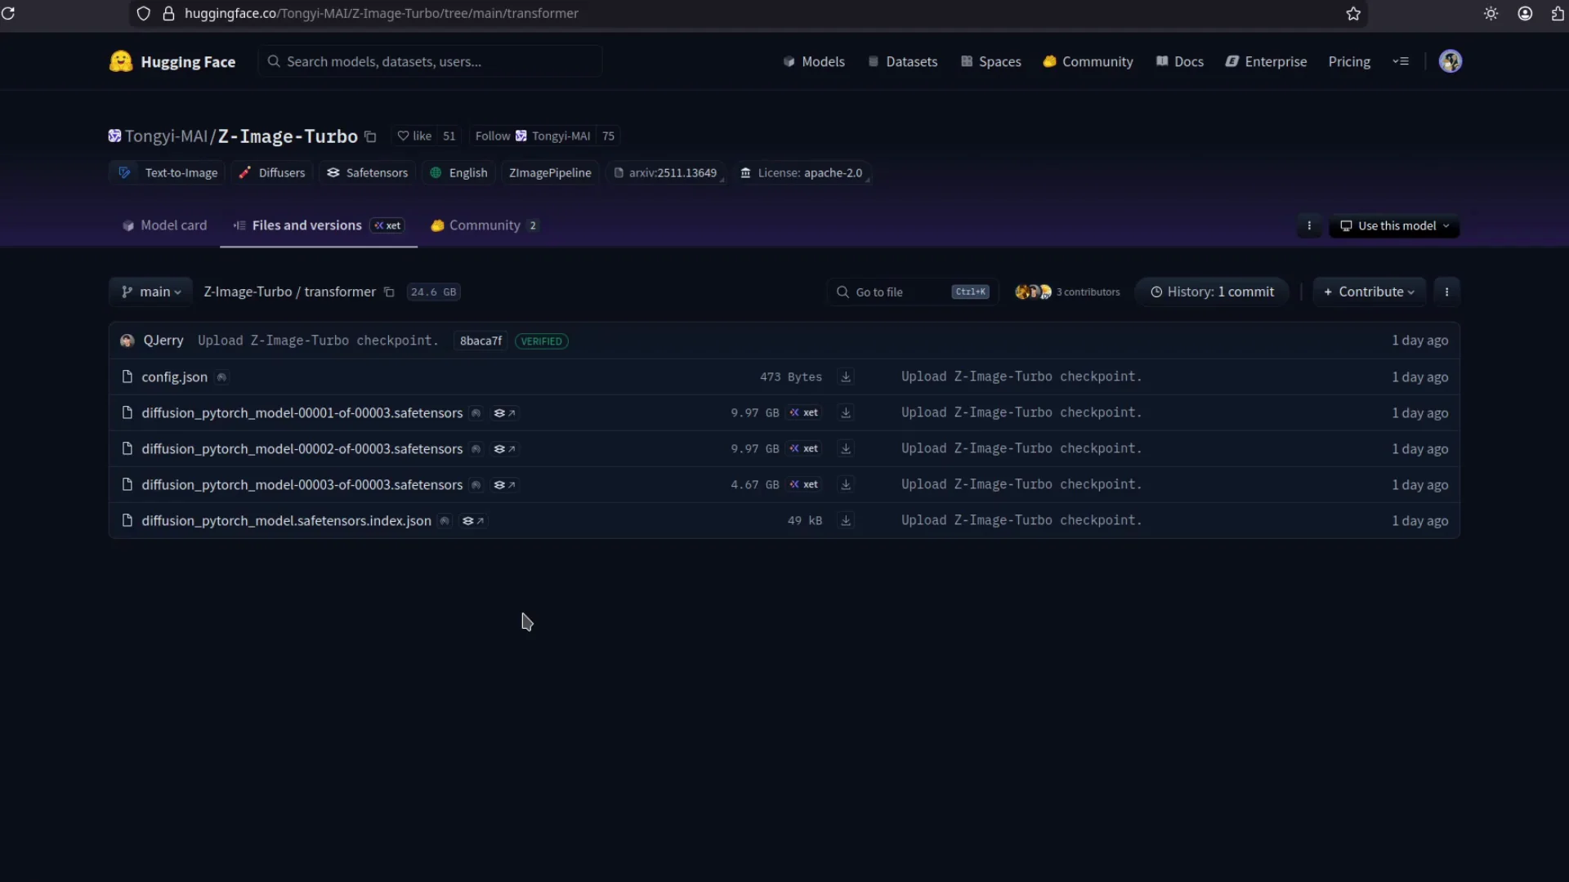Open the Community tab of the model

coord(484,225)
